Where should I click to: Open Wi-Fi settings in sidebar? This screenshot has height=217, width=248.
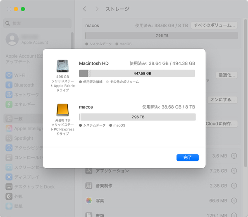pyautogui.click(x=22, y=75)
